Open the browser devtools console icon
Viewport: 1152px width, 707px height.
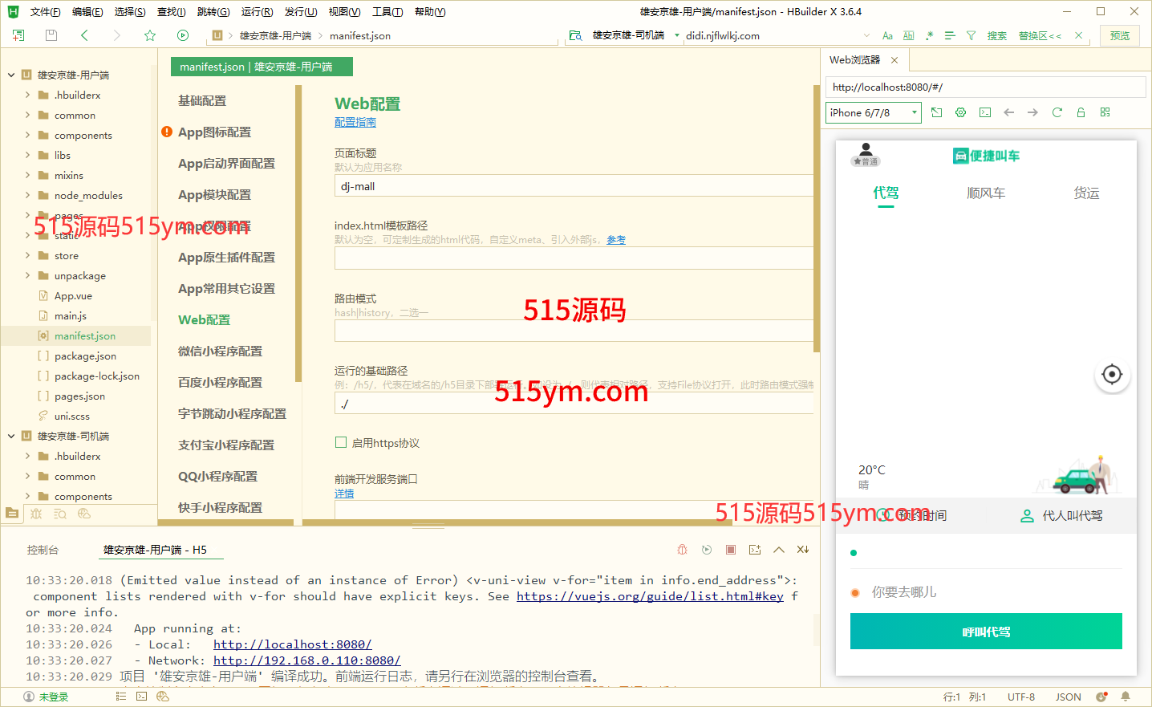click(x=985, y=112)
